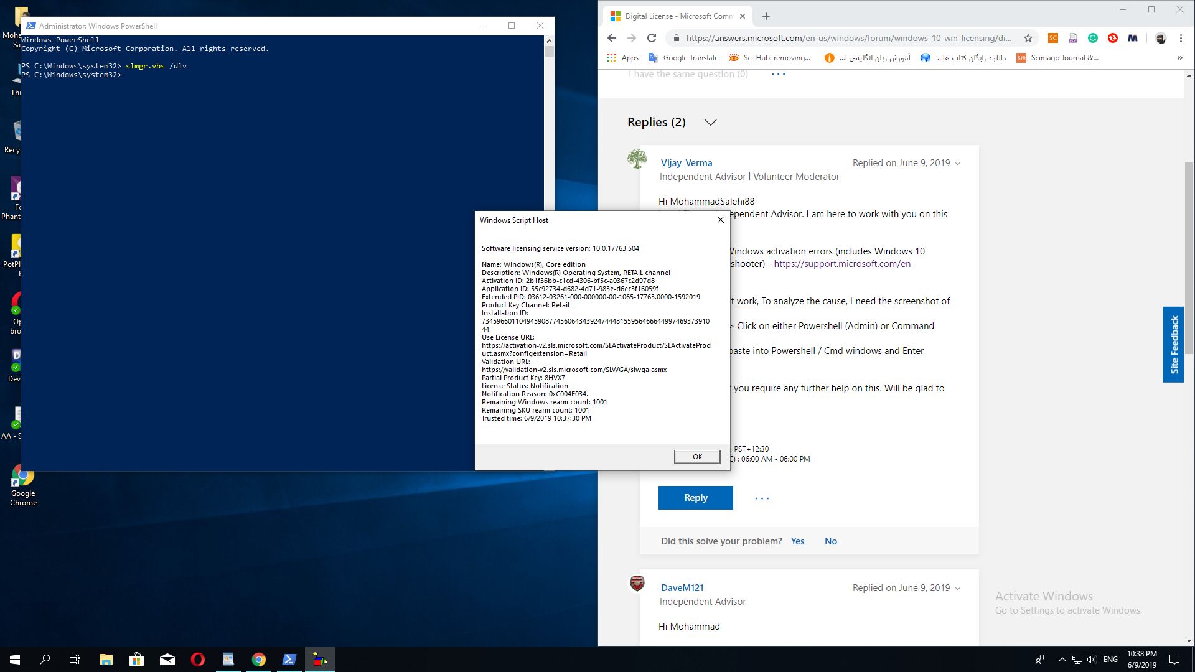Open the taskbar clock and date
Viewport: 1195px width, 672px height.
coord(1141,660)
